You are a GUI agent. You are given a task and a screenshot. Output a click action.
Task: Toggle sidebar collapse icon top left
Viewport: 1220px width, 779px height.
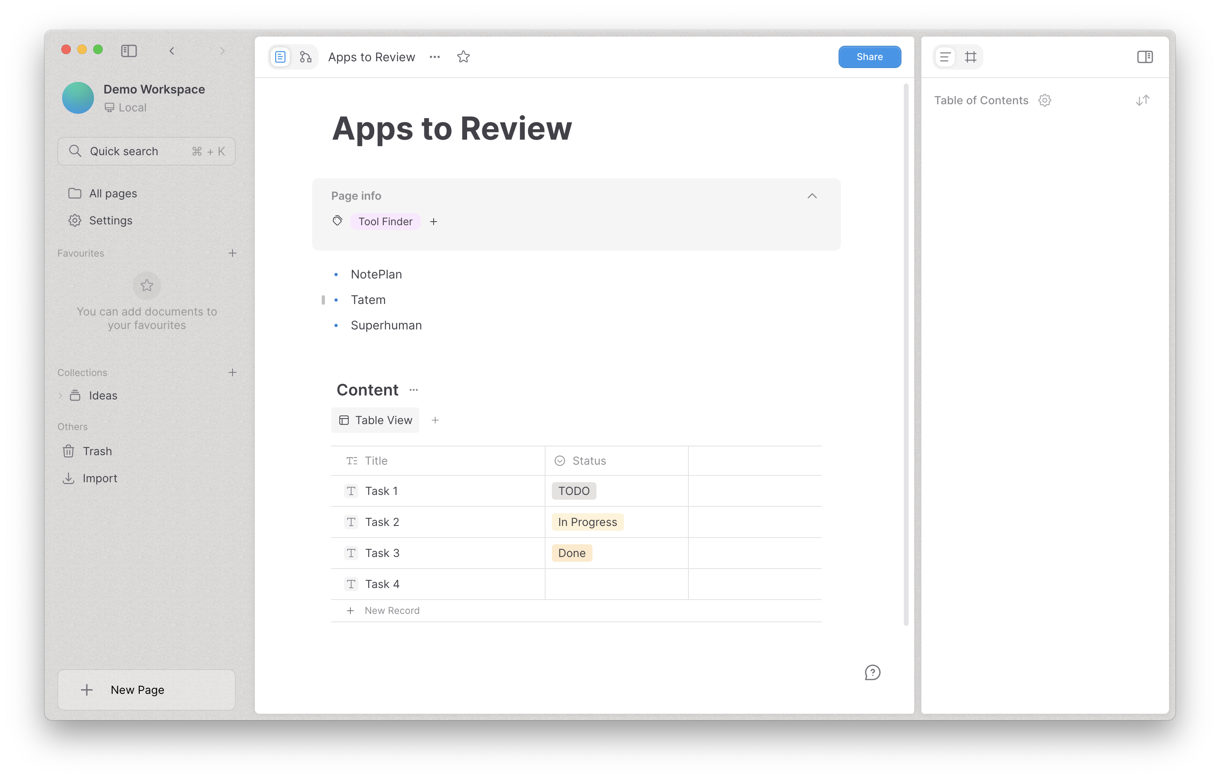[x=129, y=51]
